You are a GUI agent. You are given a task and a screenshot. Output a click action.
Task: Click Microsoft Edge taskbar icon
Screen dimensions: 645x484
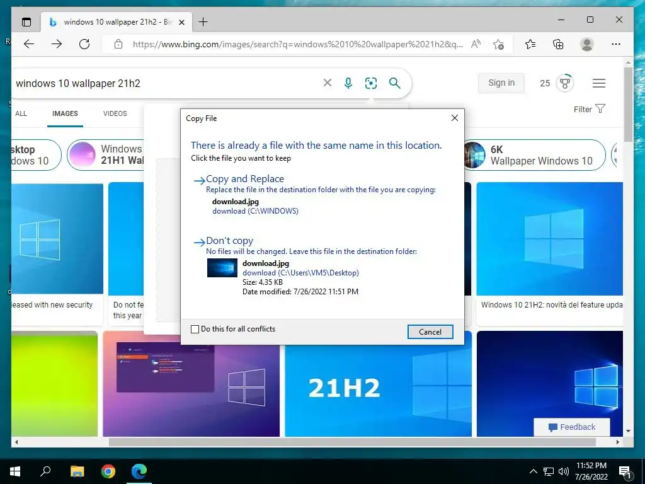coord(139,471)
